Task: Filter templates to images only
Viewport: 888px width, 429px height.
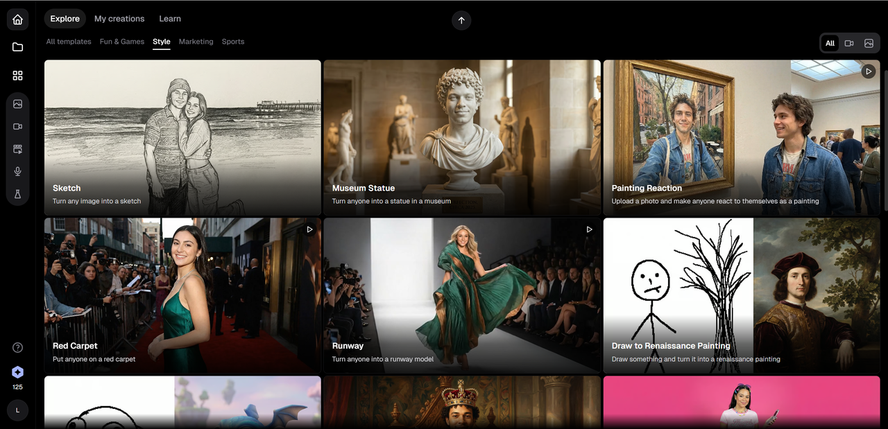Action: click(x=869, y=43)
